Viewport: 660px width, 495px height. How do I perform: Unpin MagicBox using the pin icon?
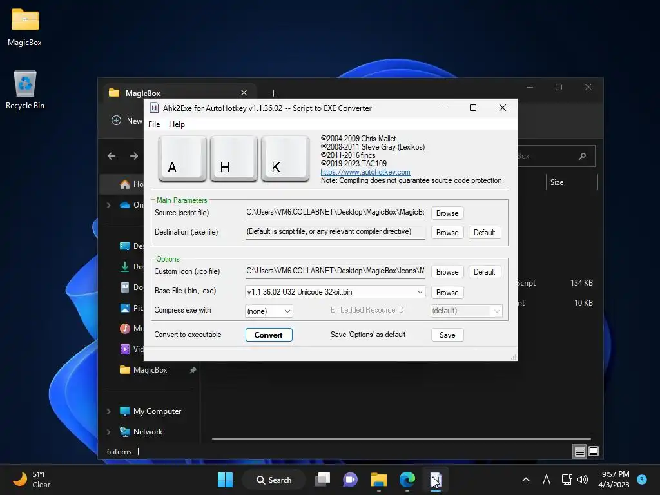pos(193,370)
